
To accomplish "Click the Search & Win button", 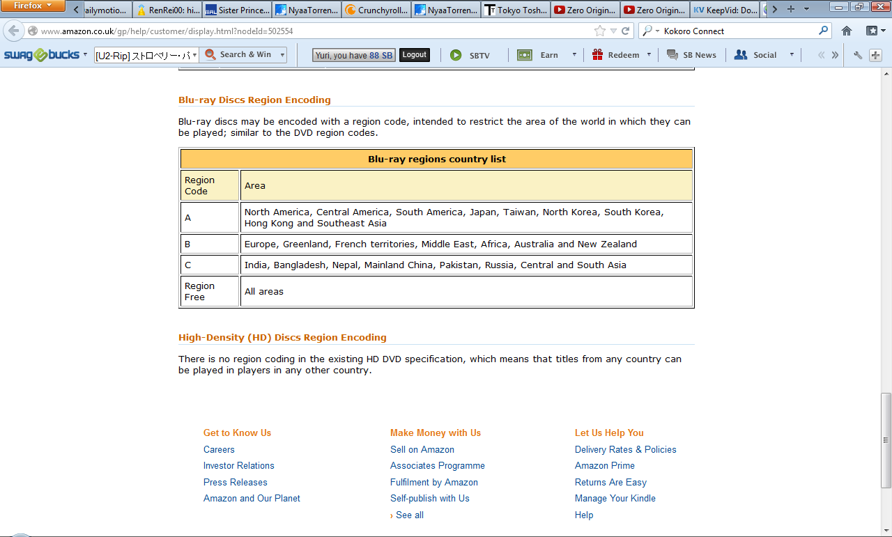I will coord(238,55).
